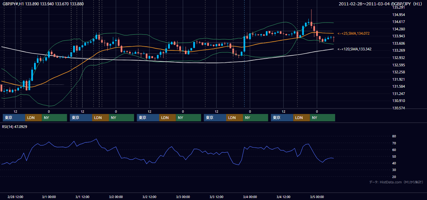Click the RSI scale value 80
Viewport: 427px width, 200px height.
[394, 136]
